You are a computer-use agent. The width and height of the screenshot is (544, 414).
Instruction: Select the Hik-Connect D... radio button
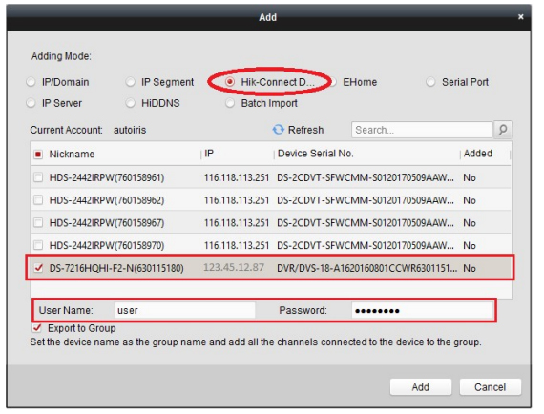tap(229, 82)
